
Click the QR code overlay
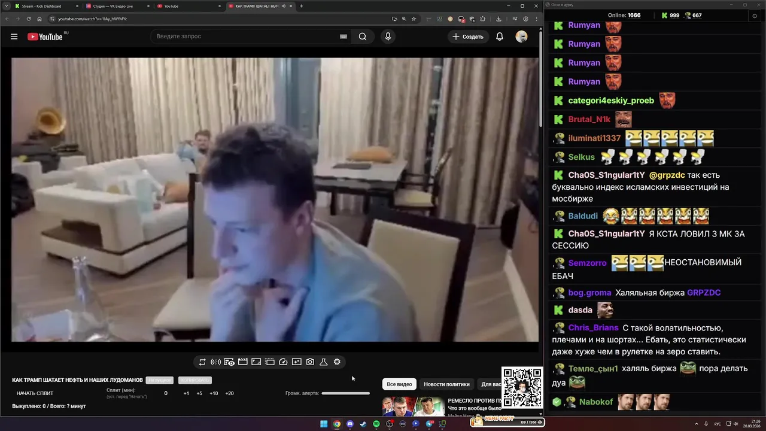click(522, 387)
